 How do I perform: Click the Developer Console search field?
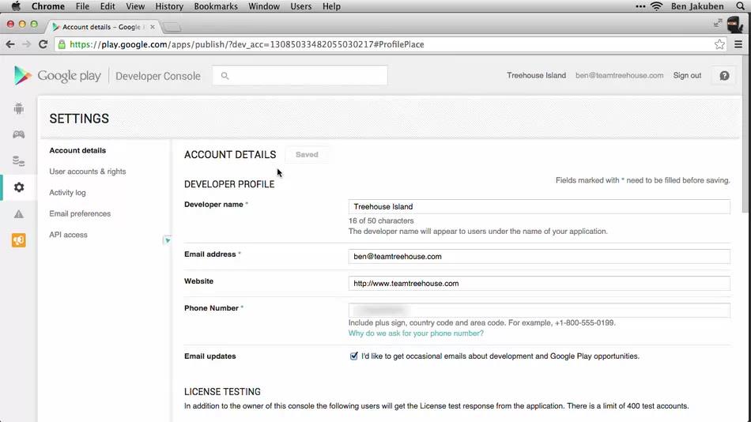(300, 76)
